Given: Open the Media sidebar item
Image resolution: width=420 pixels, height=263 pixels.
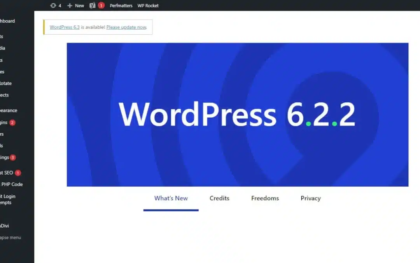Looking at the screenshot, I should [3, 48].
